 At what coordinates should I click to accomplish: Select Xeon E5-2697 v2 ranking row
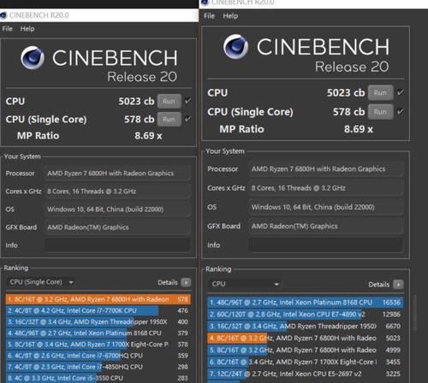coord(306,374)
